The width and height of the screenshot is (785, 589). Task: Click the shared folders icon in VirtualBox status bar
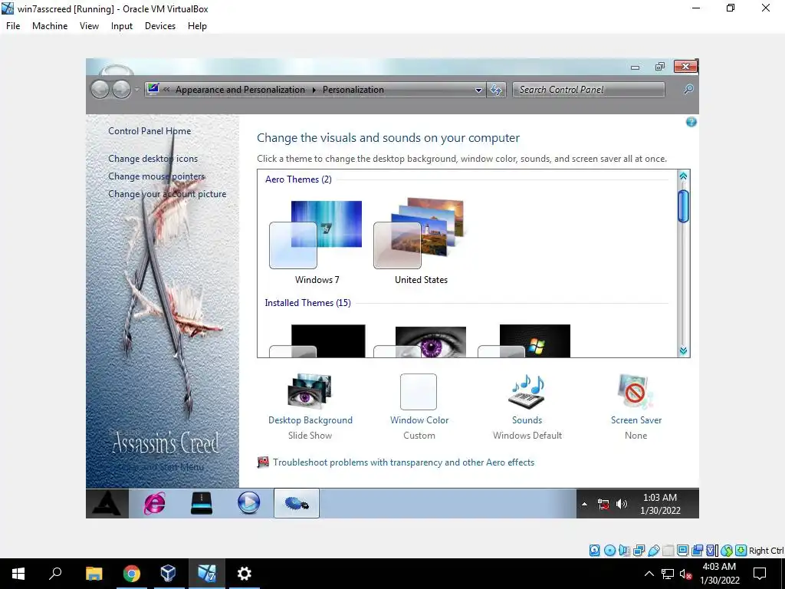[x=668, y=551]
